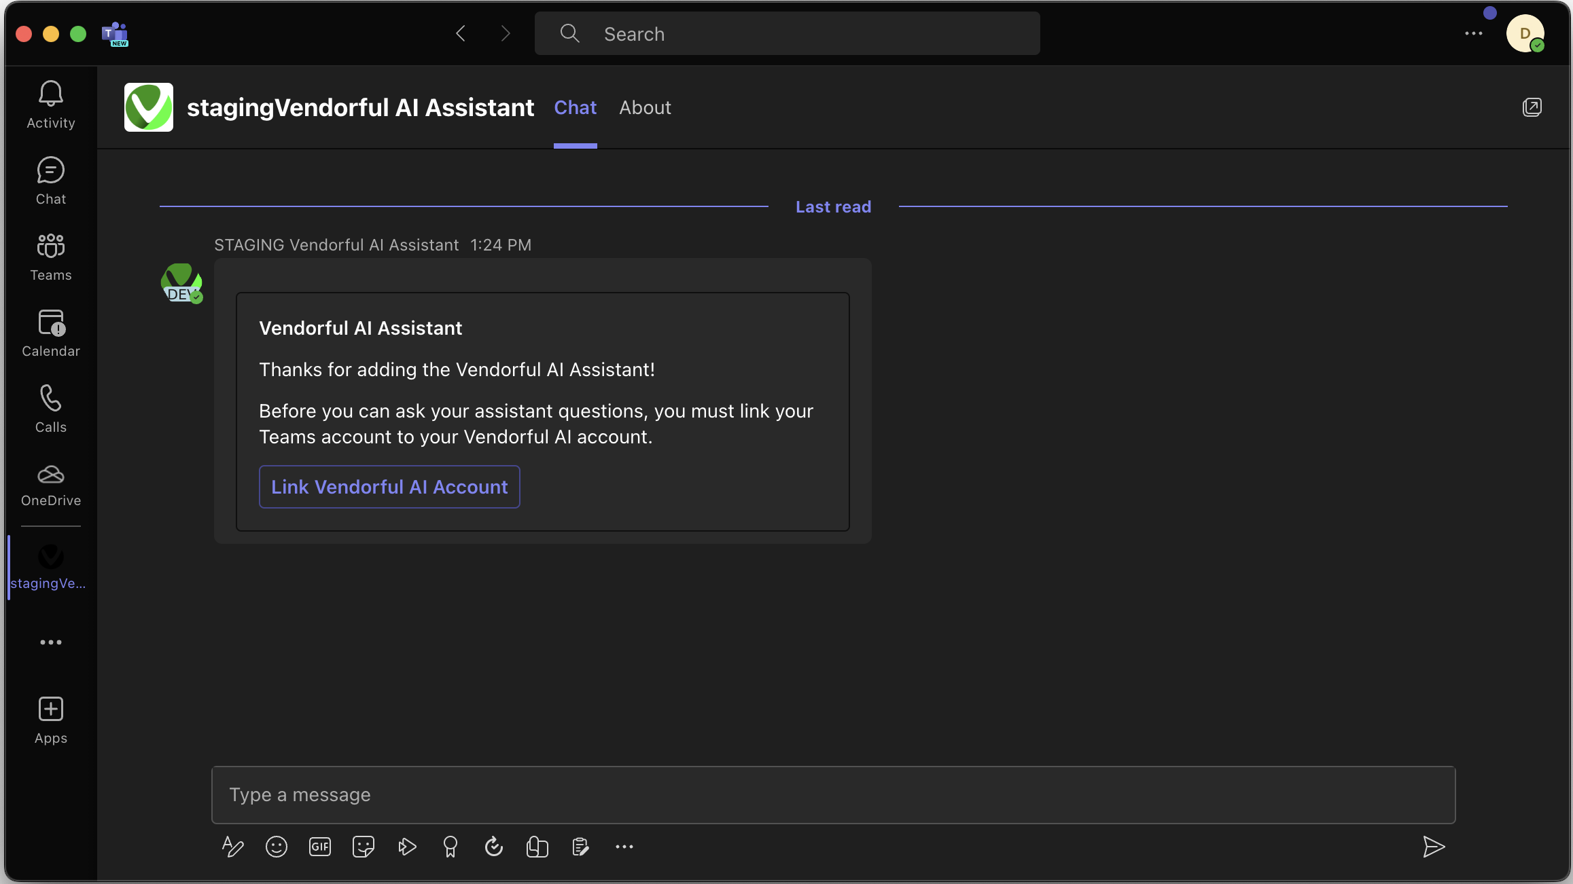Open Activity from the sidebar

51,105
